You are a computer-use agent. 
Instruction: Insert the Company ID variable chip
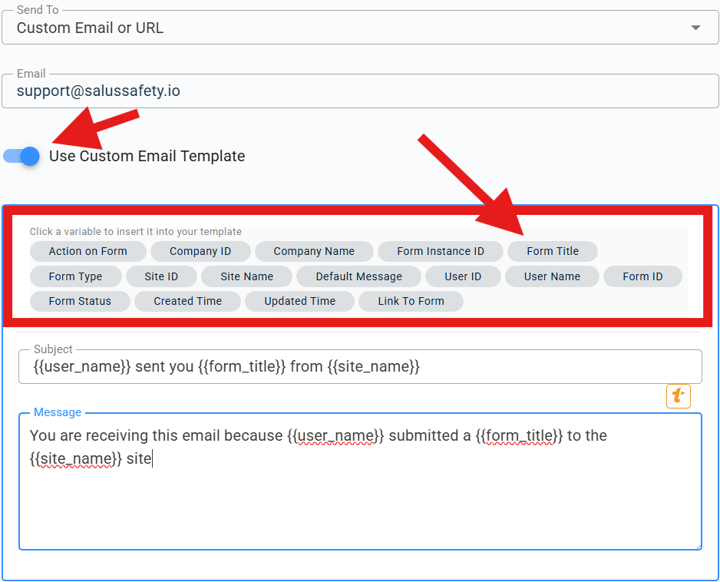tap(200, 251)
